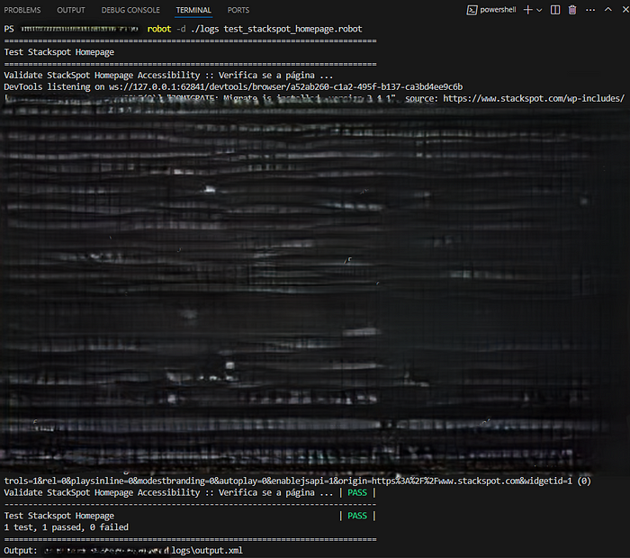The height and width of the screenshot is (558, 630).
Task: Click PASS status of Test Stackspot Homepage suite
Action: coord(357,516)
